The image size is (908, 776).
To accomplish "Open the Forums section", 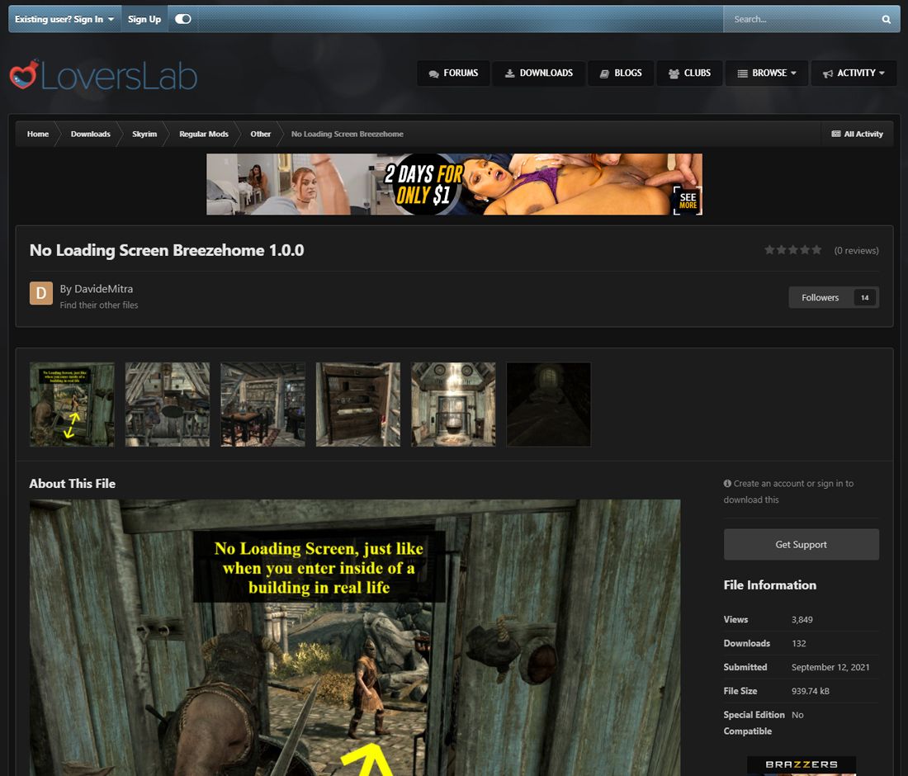I will point(453,73).
